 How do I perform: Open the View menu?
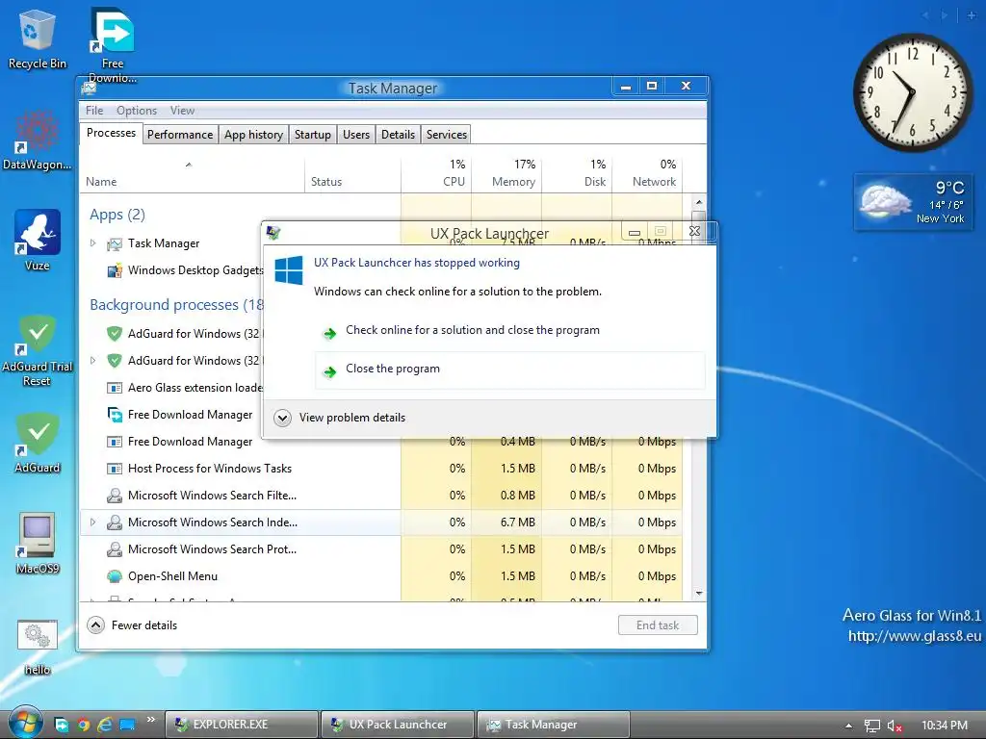click(182, 111)
